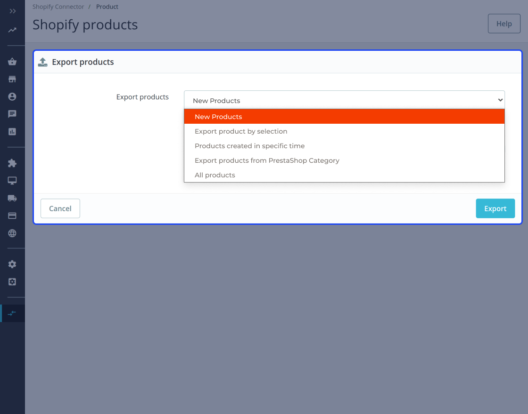Open Payment credit card icon in sidebar
The width and height of the screenshot is (528, 414).
[12, 216]
